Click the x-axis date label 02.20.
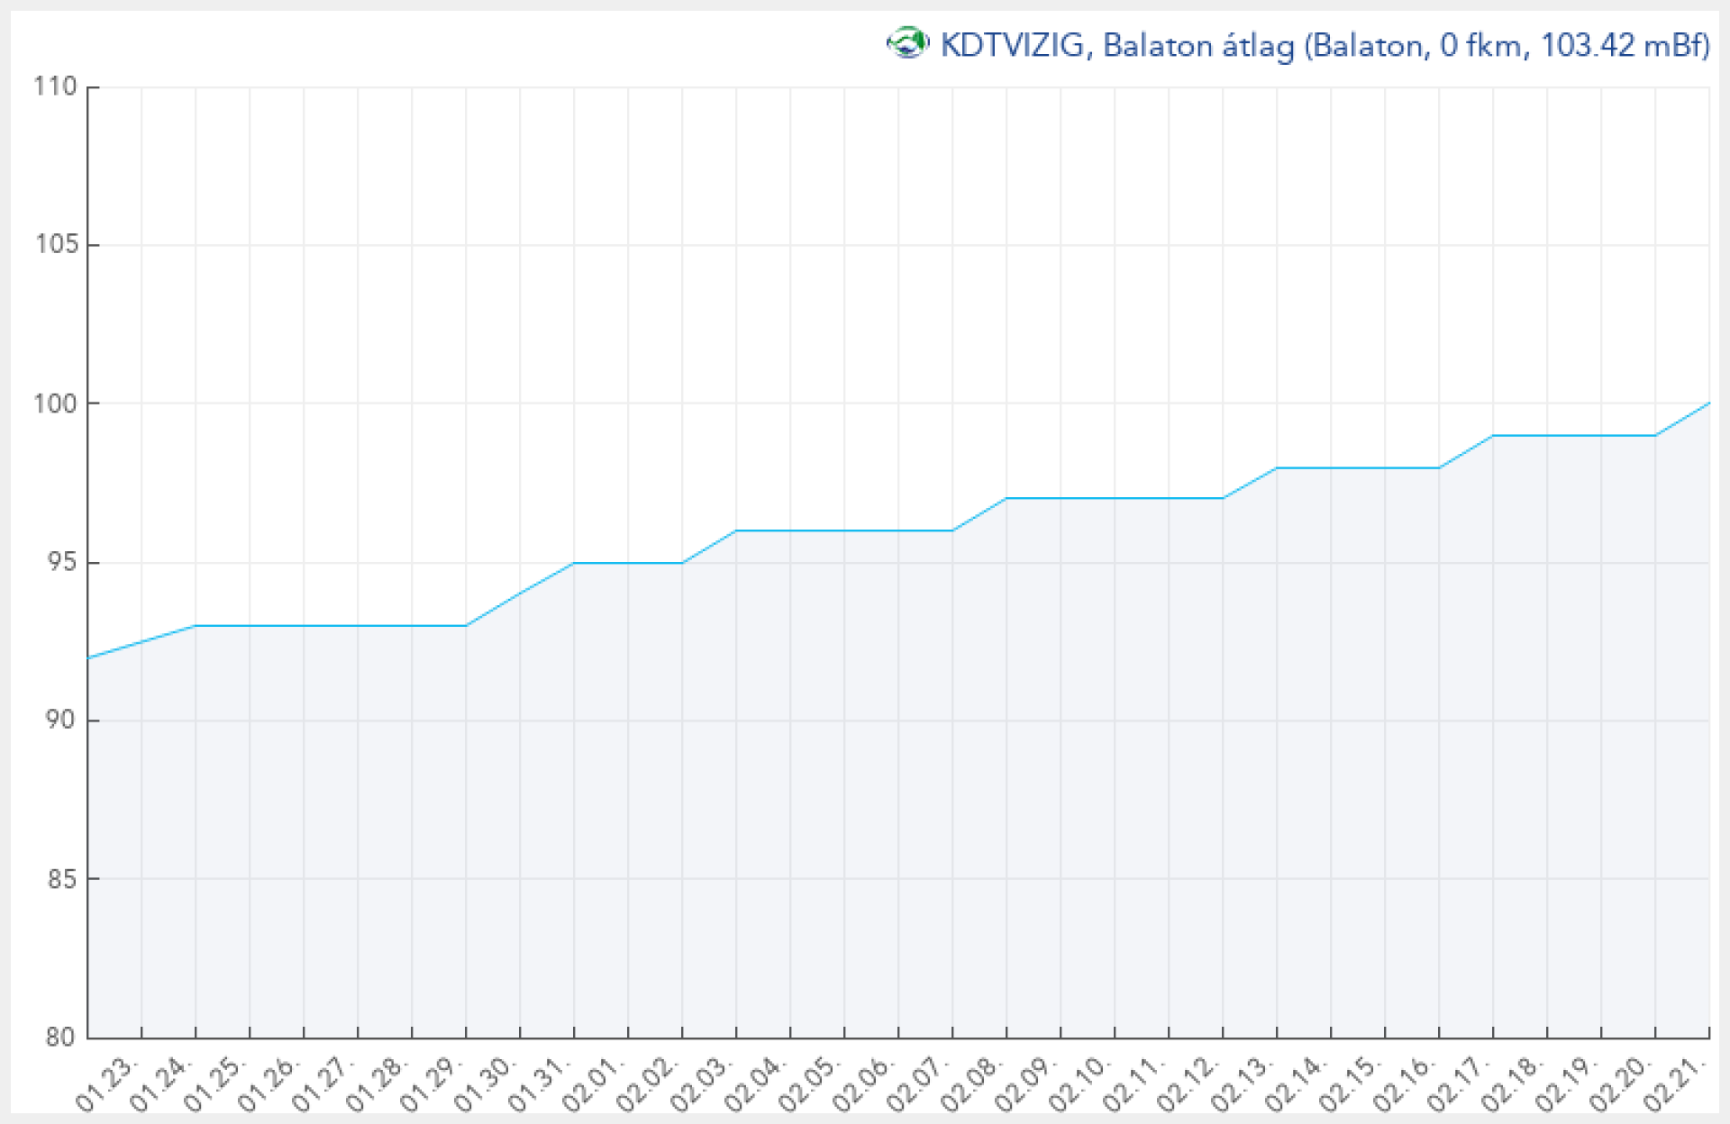 [1620, 1084]
